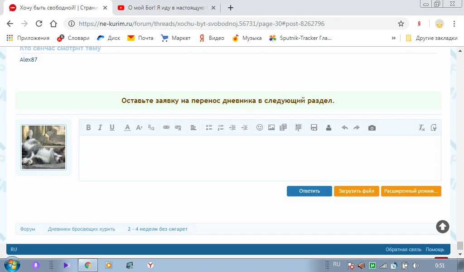Open Дневники бросающих курить breadcrumb
The image size is (464, 272).
(x=82, y=229)
